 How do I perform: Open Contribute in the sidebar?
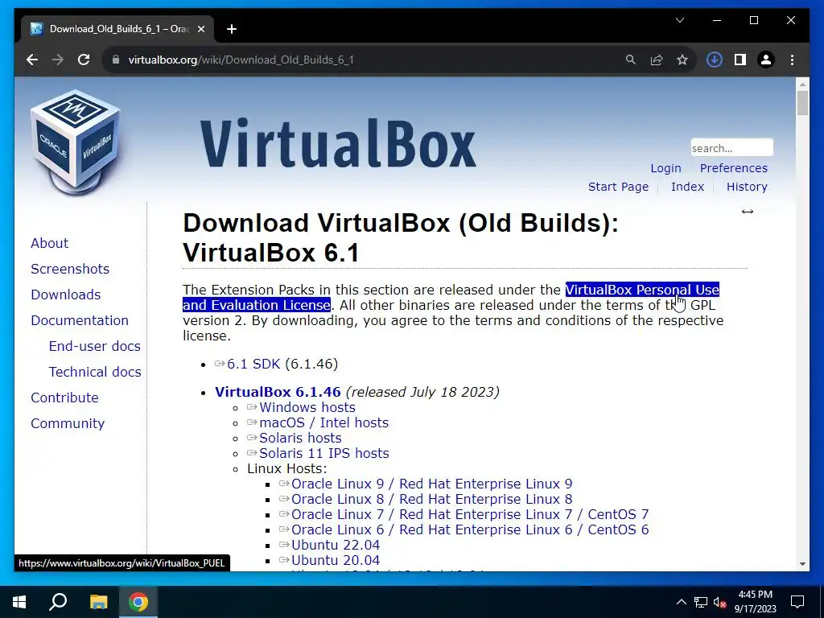coord(64,398)
